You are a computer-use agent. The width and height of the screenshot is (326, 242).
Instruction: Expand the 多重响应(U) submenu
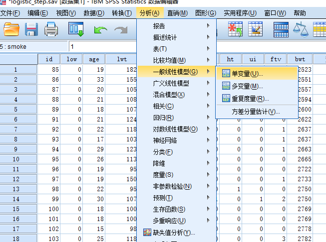(x=176, y=221)
